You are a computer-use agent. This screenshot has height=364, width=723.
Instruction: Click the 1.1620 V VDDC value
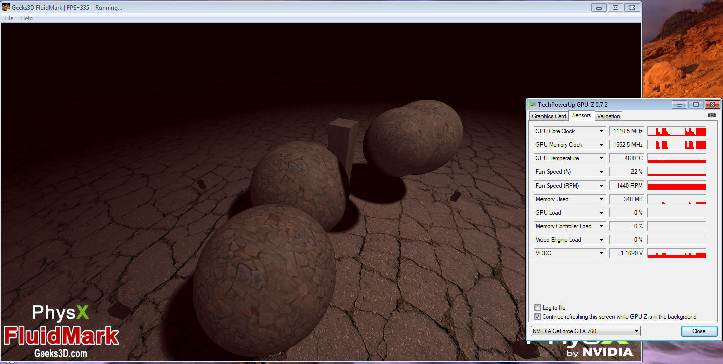click(x=626, y=253)
